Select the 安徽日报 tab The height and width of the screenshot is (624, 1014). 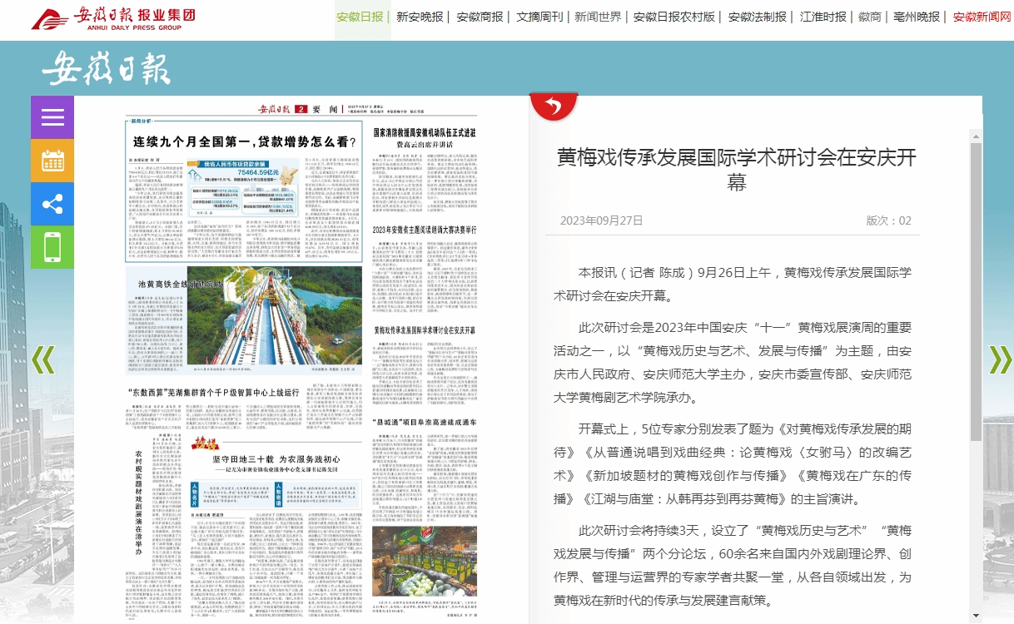coord(360,17)
